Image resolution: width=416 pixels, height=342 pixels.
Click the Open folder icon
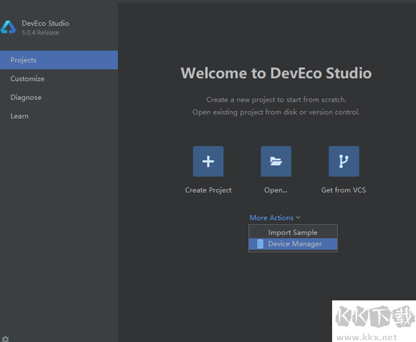tap(276, 161)
